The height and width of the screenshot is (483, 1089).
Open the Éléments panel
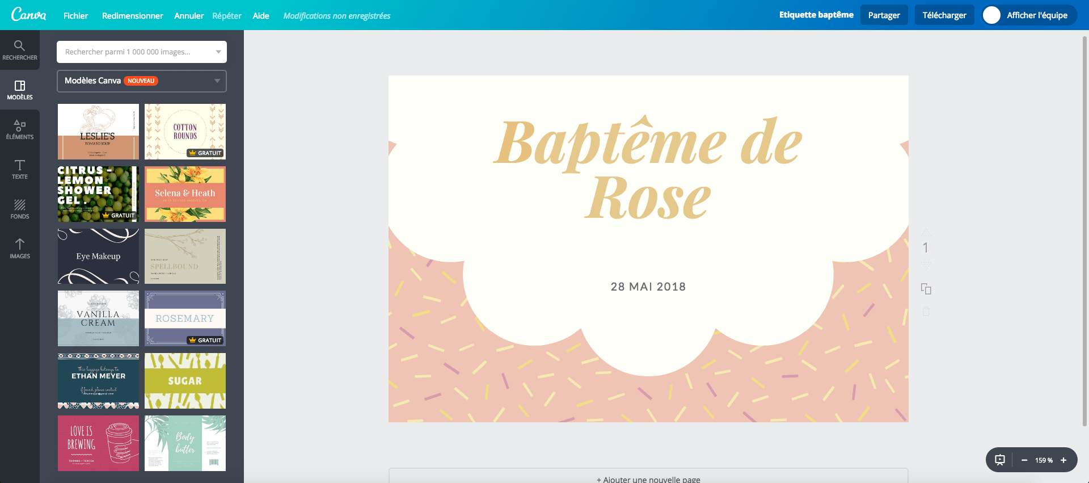coord(20,129)
